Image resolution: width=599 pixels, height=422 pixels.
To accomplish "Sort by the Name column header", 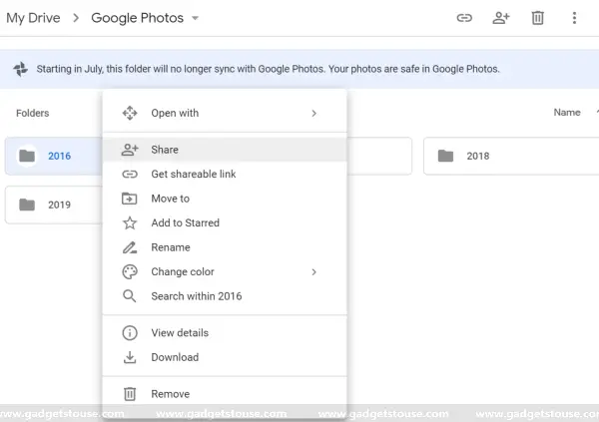I will tap(567, 113).
